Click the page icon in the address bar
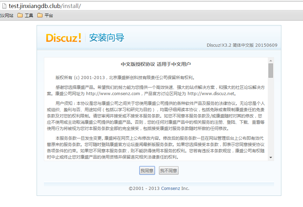Viewport: 303px width, 207px height. click(4, 6)
